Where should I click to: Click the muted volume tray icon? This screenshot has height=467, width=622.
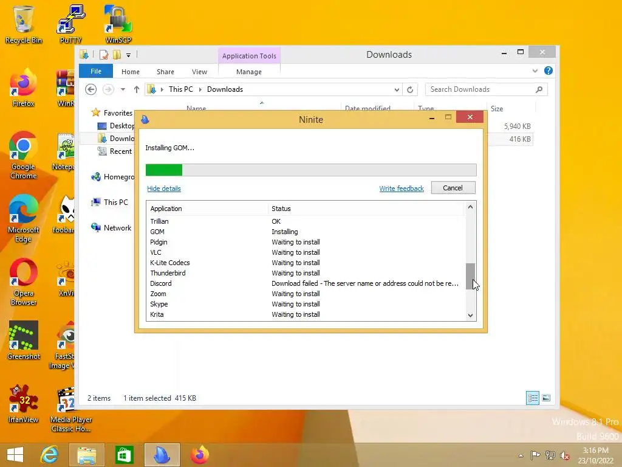(564, 455)
